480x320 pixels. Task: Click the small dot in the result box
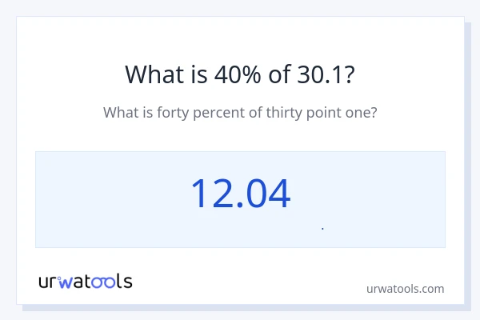pyautogui.click(x=322, y=229)
